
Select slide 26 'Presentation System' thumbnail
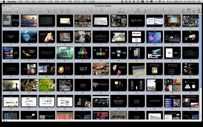pos(65,53)
